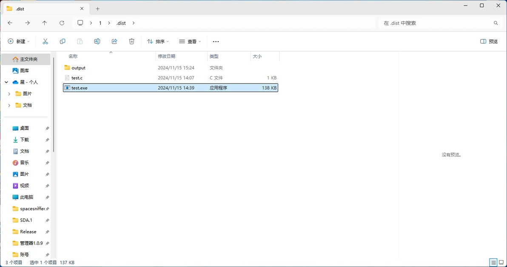Click the 138 KB size cell

[x=269, y=88]
